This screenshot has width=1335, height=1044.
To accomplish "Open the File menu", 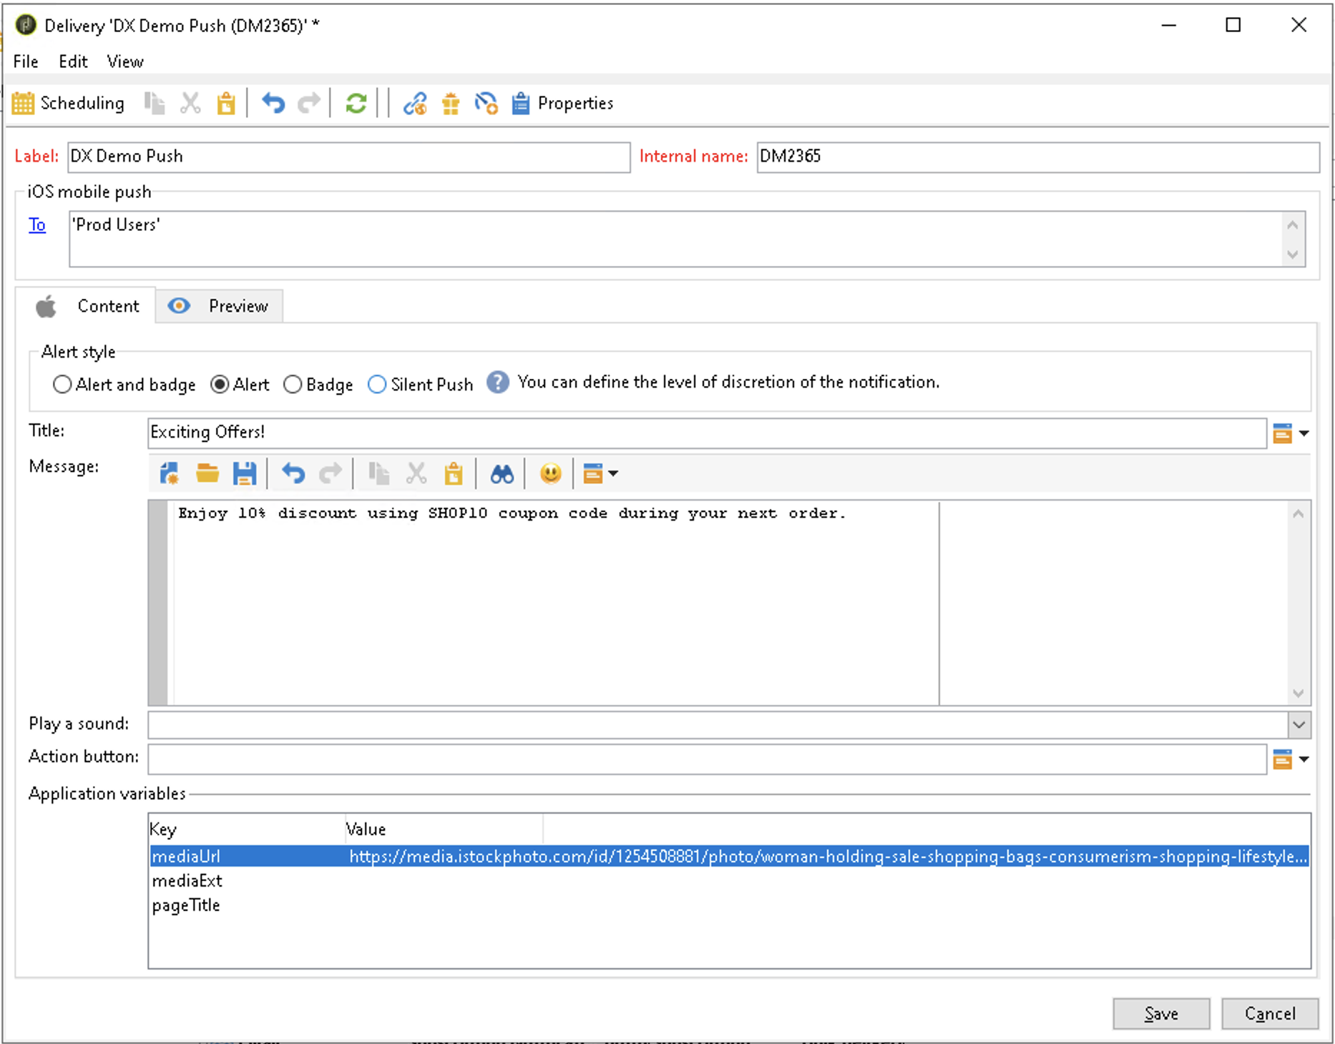I will 26,61.
